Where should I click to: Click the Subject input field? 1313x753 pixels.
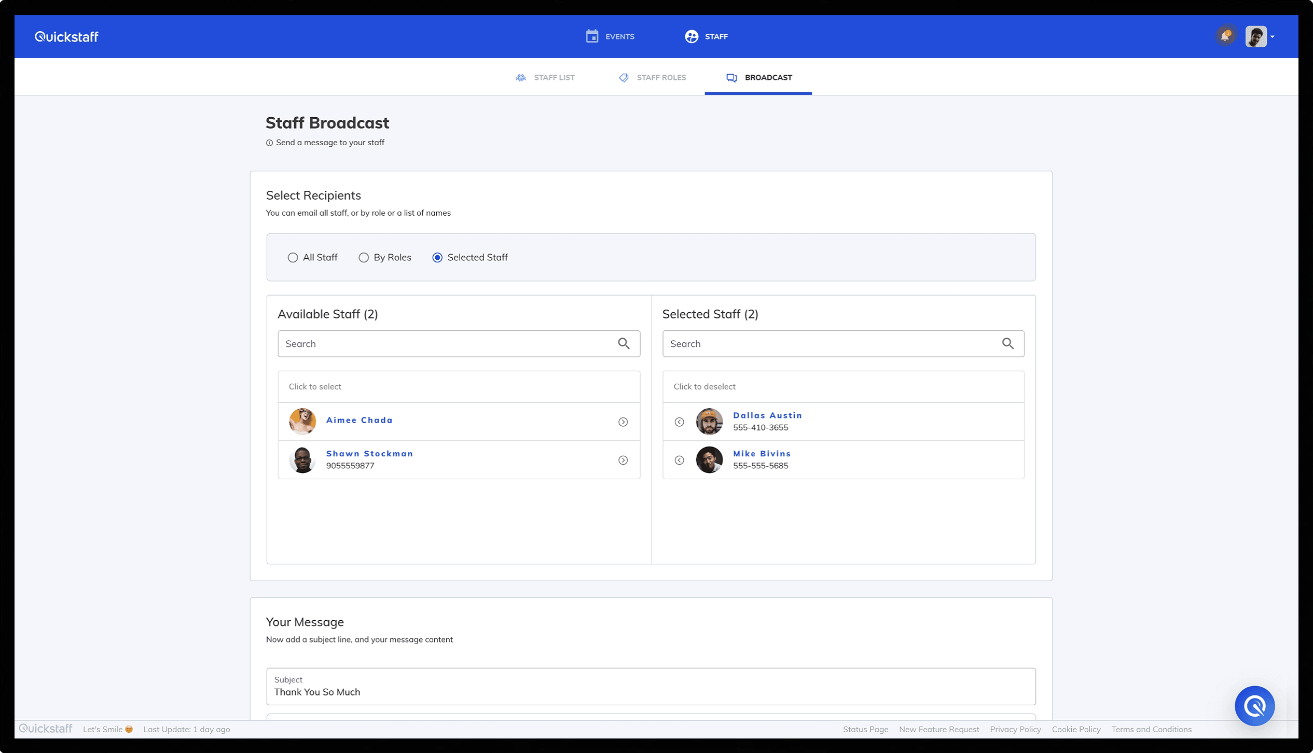tap(651, 691)
